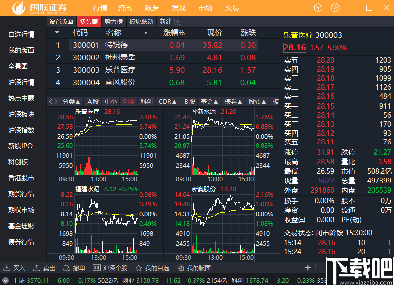The image size is (394, 285).
Task: Select the 创业 market tab
Action: click(129, 102)
